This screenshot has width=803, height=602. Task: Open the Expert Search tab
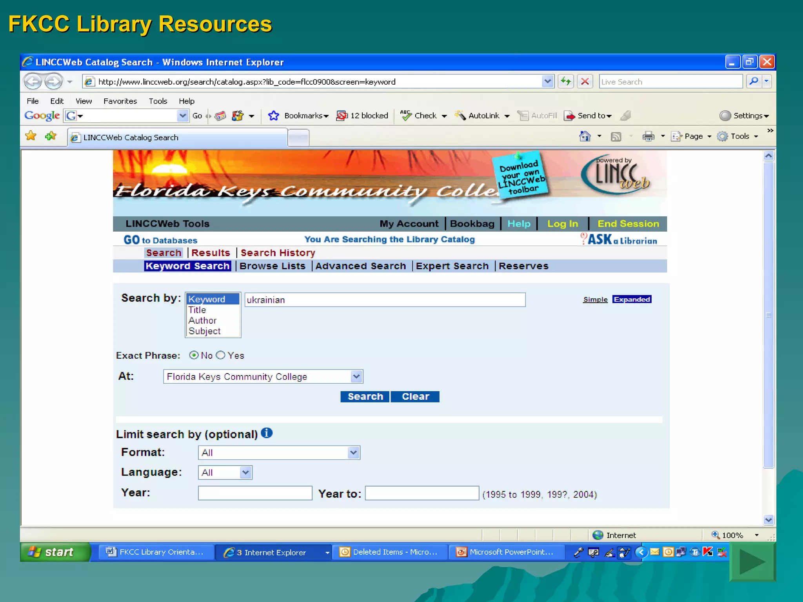click(x=452, y=266)
